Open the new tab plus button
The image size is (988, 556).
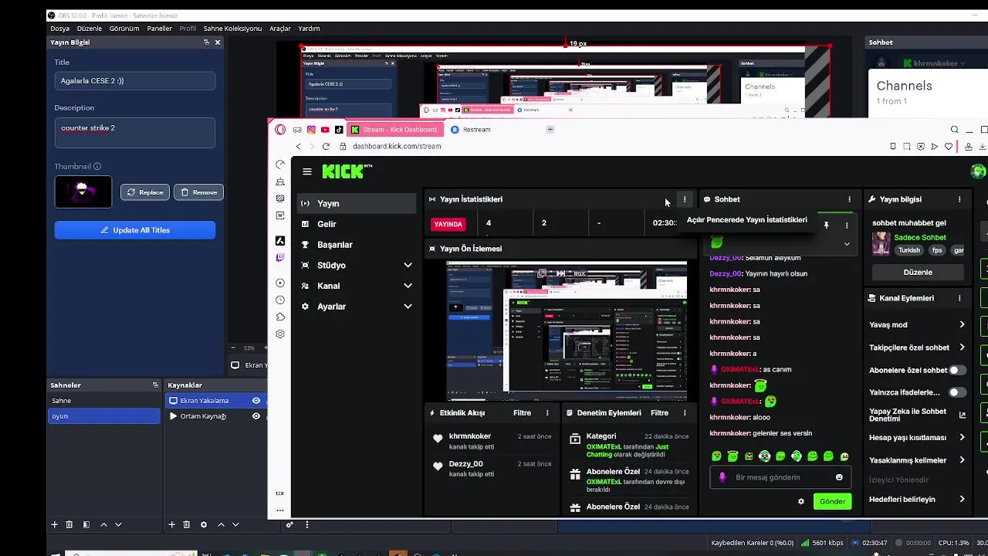pos(550,130)
